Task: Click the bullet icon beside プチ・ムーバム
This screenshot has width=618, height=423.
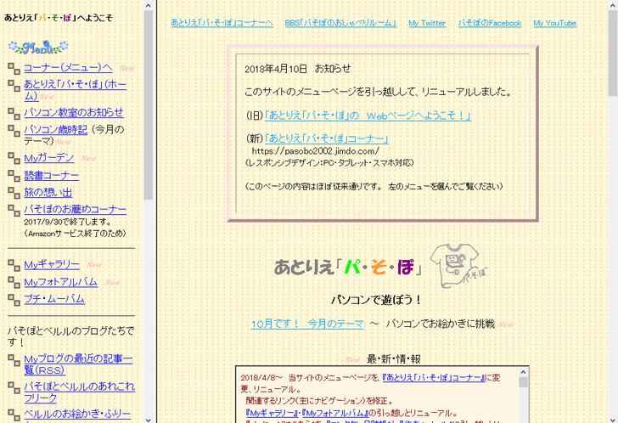Action: click(x=14, y=299)
